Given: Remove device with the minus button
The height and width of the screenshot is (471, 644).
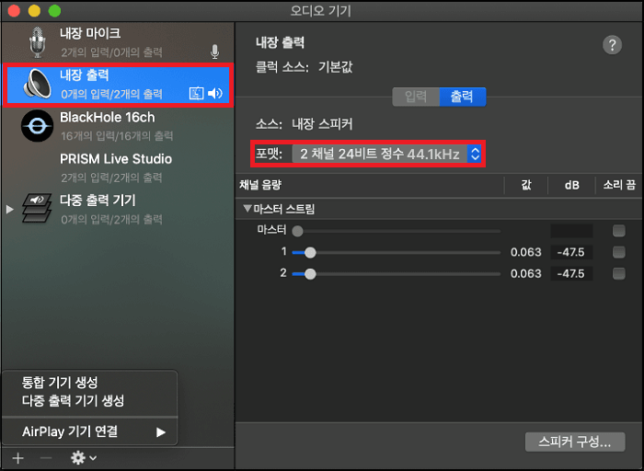Looking at the screenshot, I should [x=46, y=458].
